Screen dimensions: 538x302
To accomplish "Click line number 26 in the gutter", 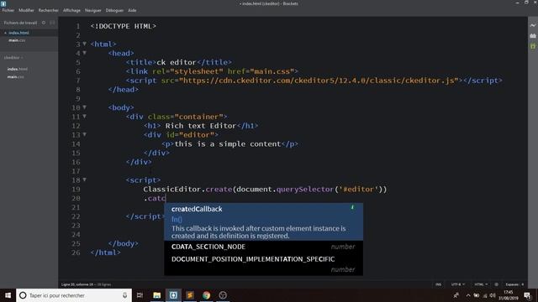I will click(x=76, y=253).
